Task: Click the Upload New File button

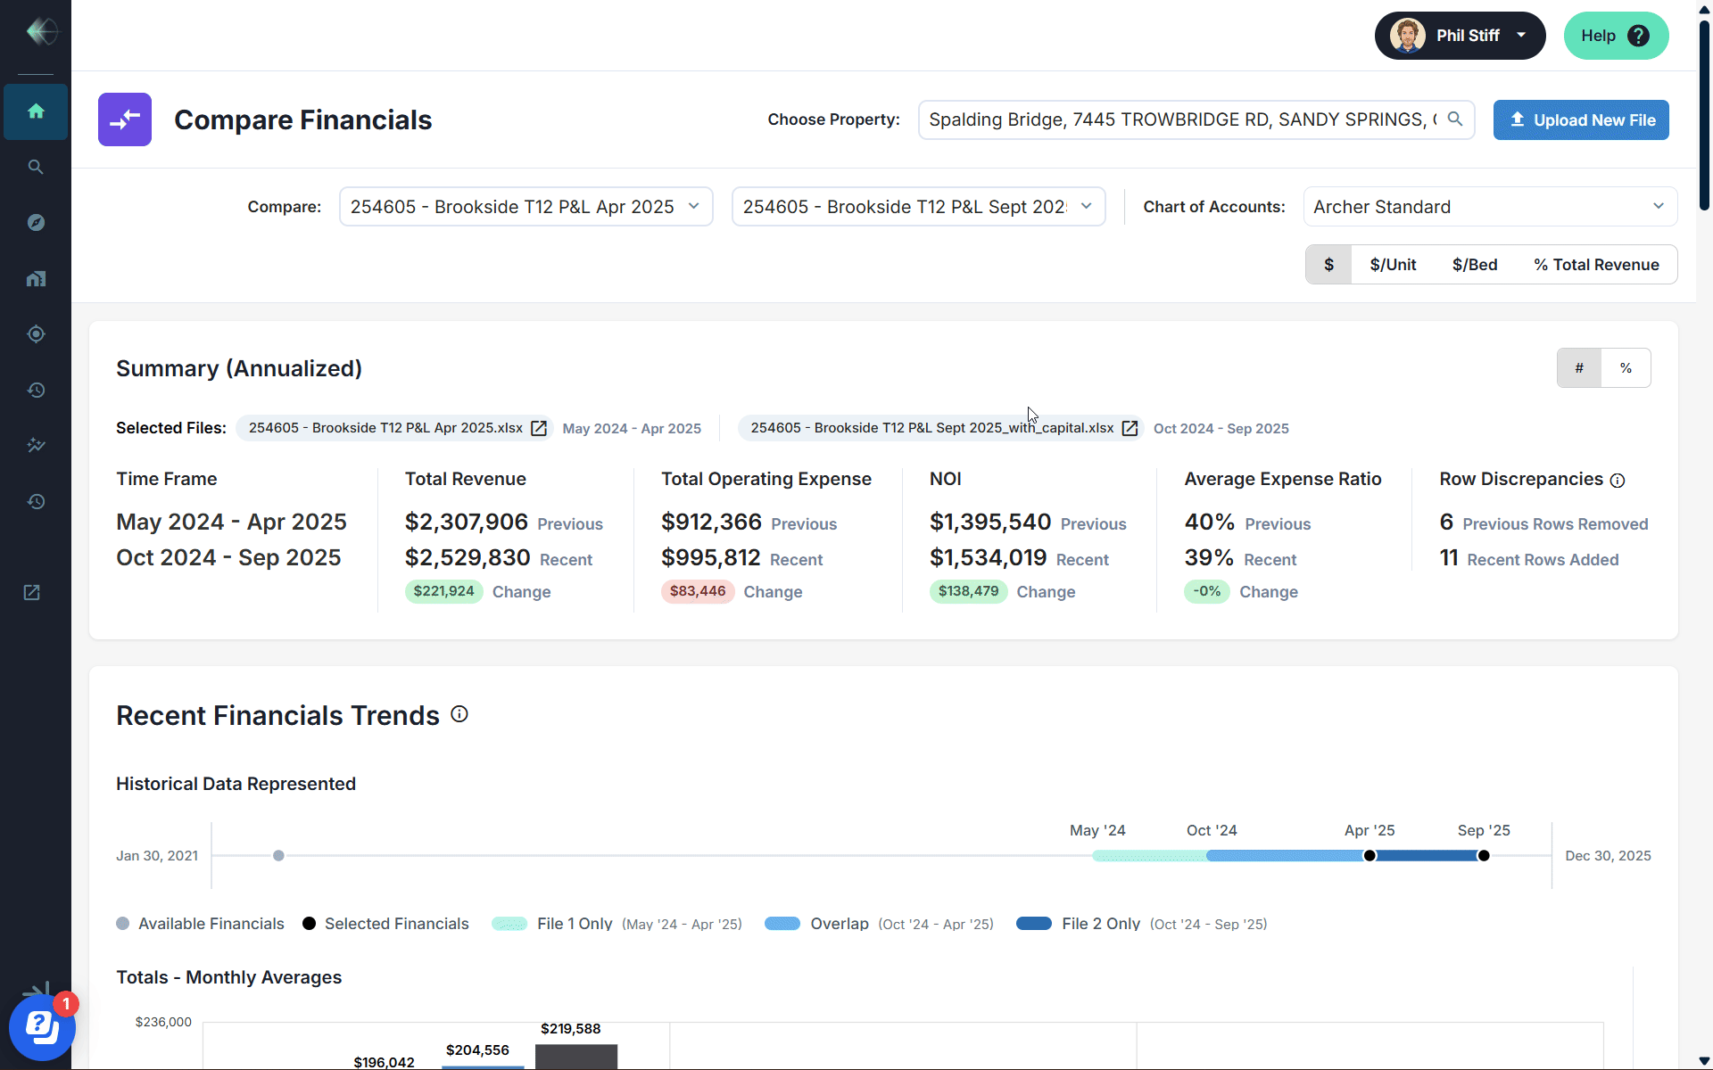Action: pyautogui.click(x=1581, y=120)
